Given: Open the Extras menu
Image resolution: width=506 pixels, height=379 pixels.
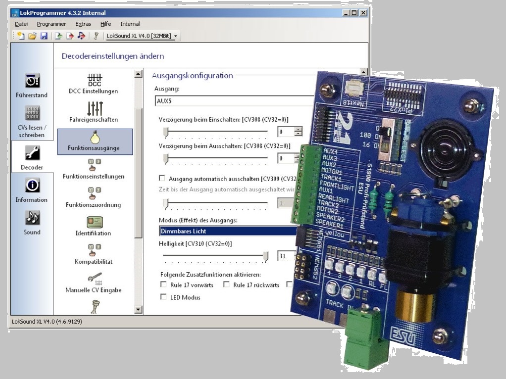Looking at the screenshot, I should [x=83, y=24].
